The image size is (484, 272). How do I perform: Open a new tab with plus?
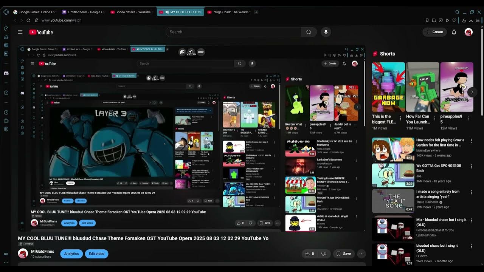pos(256,12)
